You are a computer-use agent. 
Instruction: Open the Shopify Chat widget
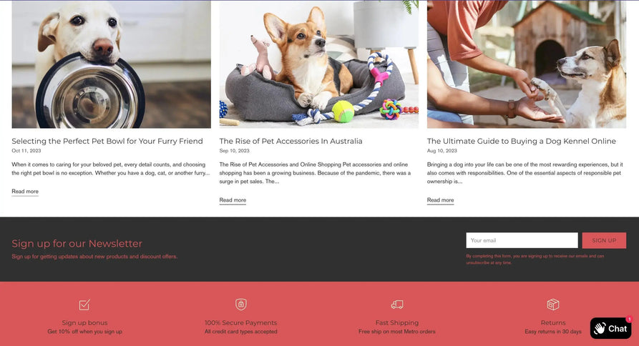click(x=610, y=328)
